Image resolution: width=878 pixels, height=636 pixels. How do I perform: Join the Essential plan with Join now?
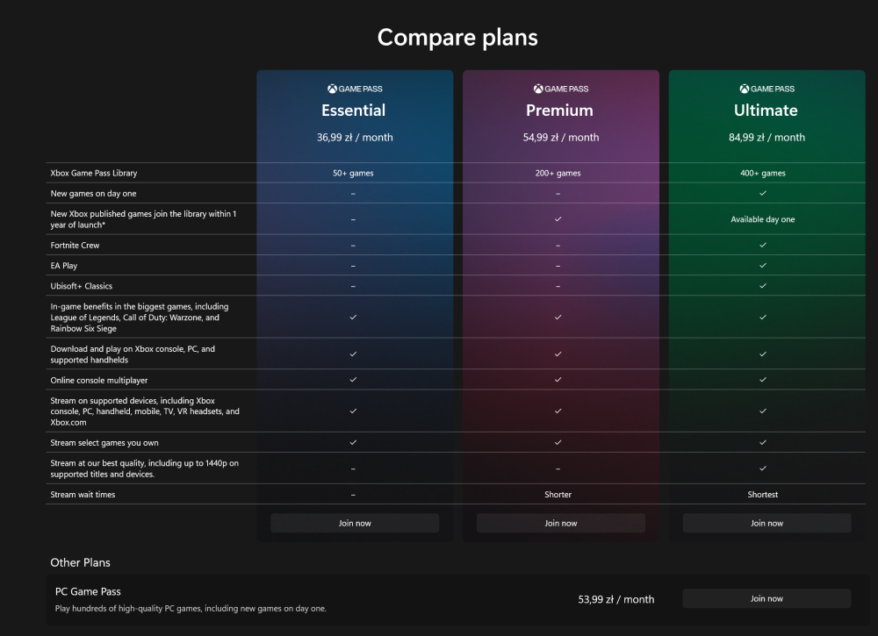point(355,523)
